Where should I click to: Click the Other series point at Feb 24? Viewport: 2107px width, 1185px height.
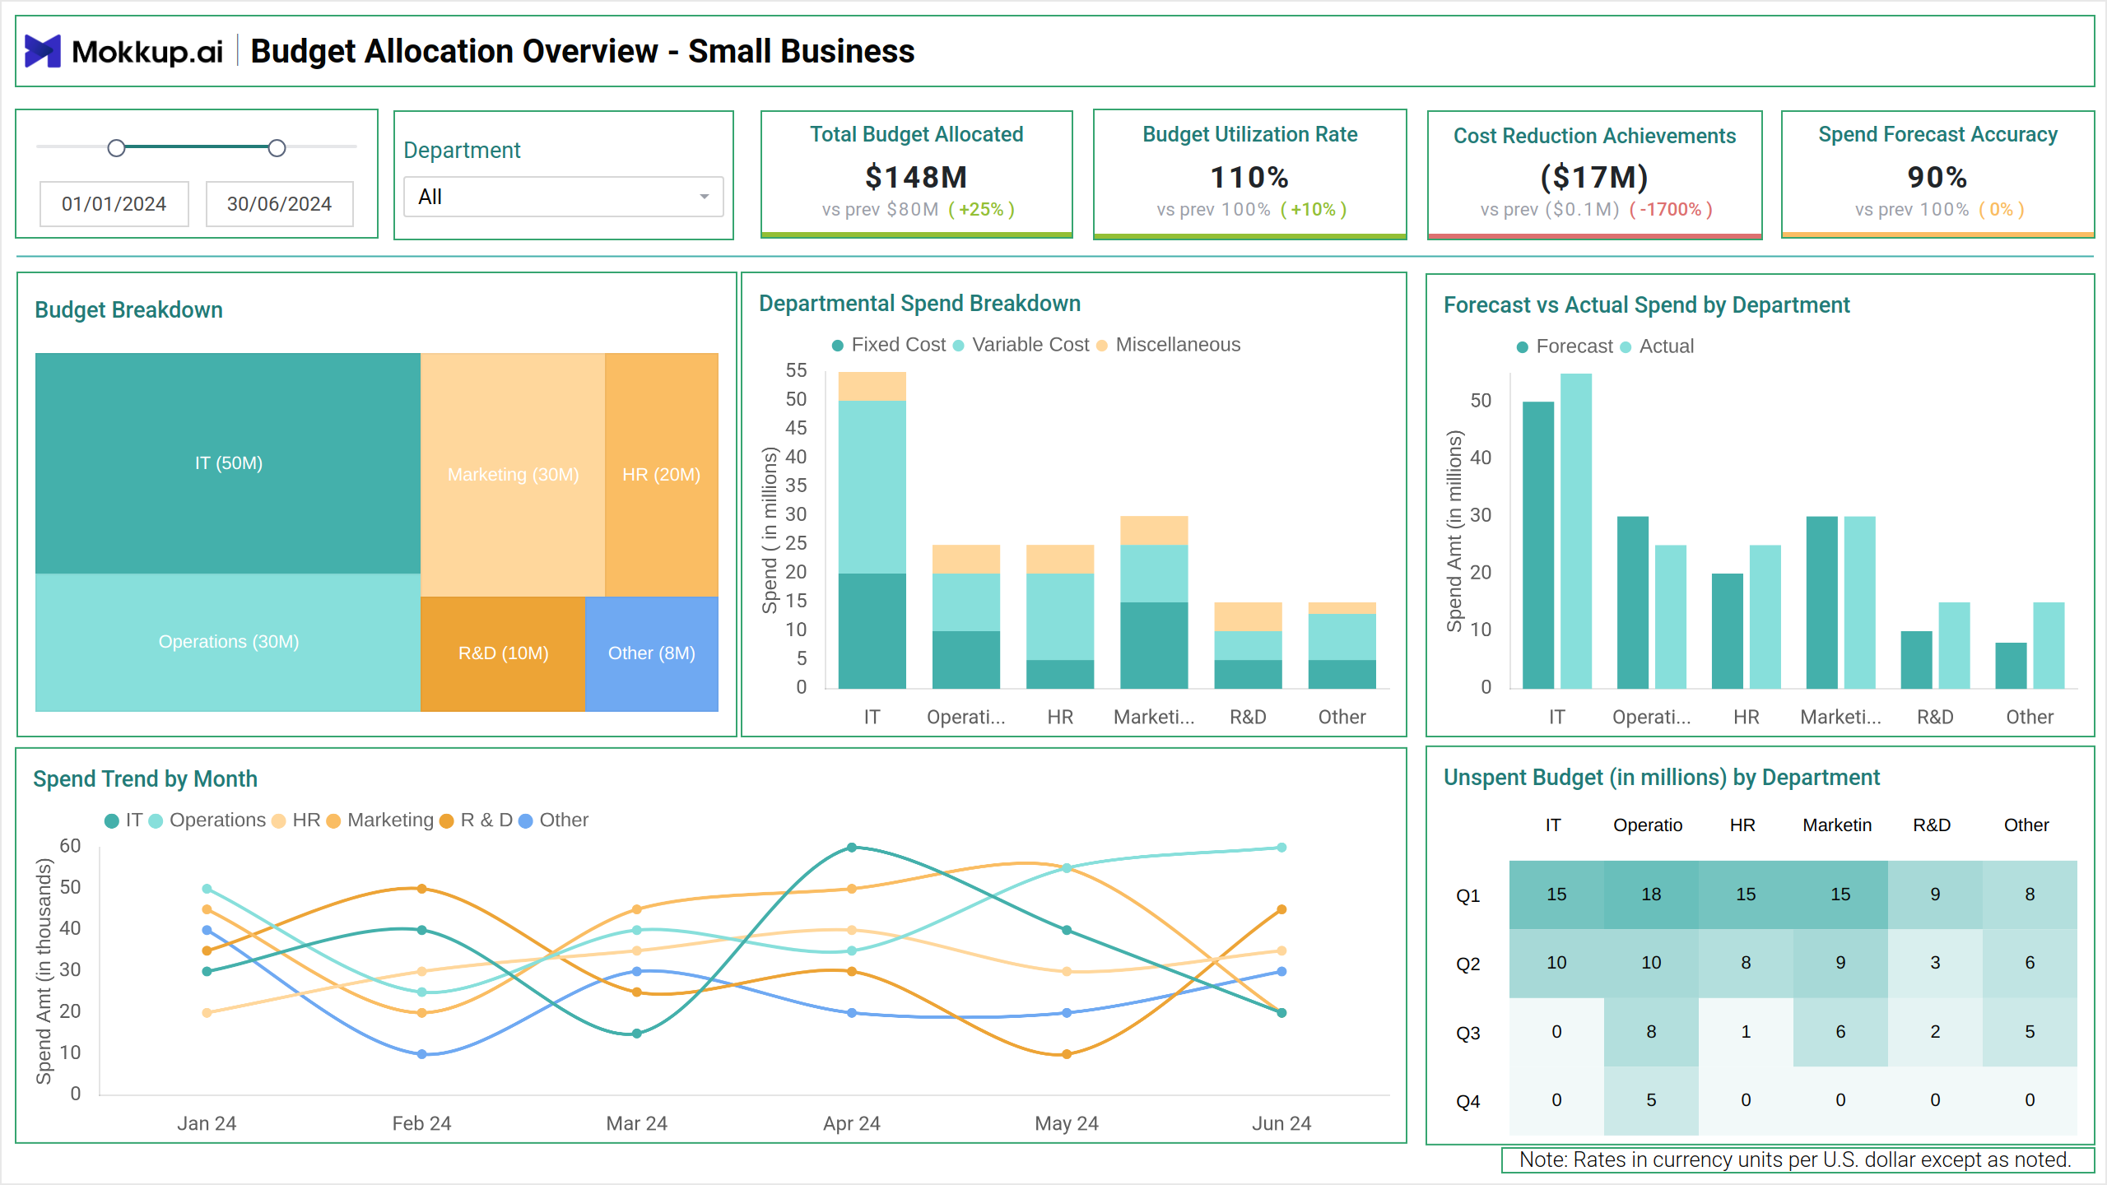click(421, 1054)
